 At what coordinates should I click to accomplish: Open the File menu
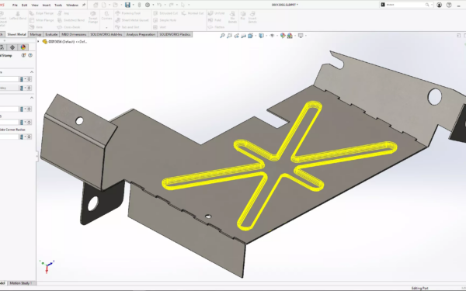[15, 5]
